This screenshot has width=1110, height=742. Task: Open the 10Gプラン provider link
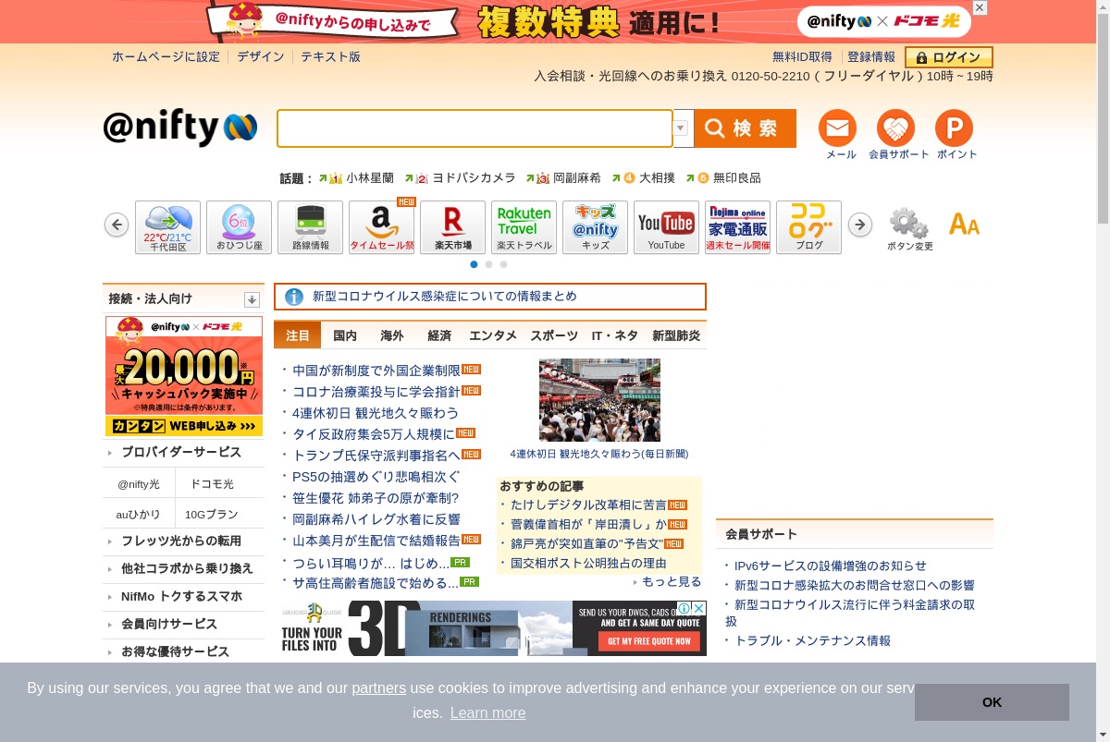[212, 515]
